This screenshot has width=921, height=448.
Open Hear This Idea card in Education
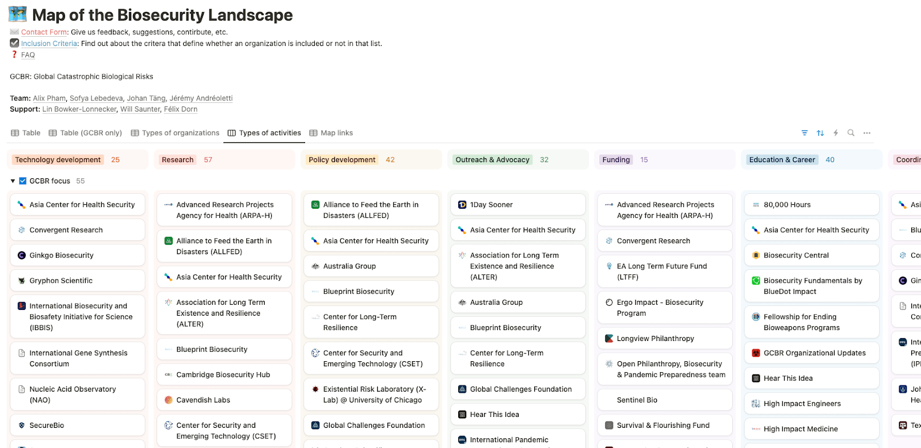pyautogui.click(x=812, y=378)
